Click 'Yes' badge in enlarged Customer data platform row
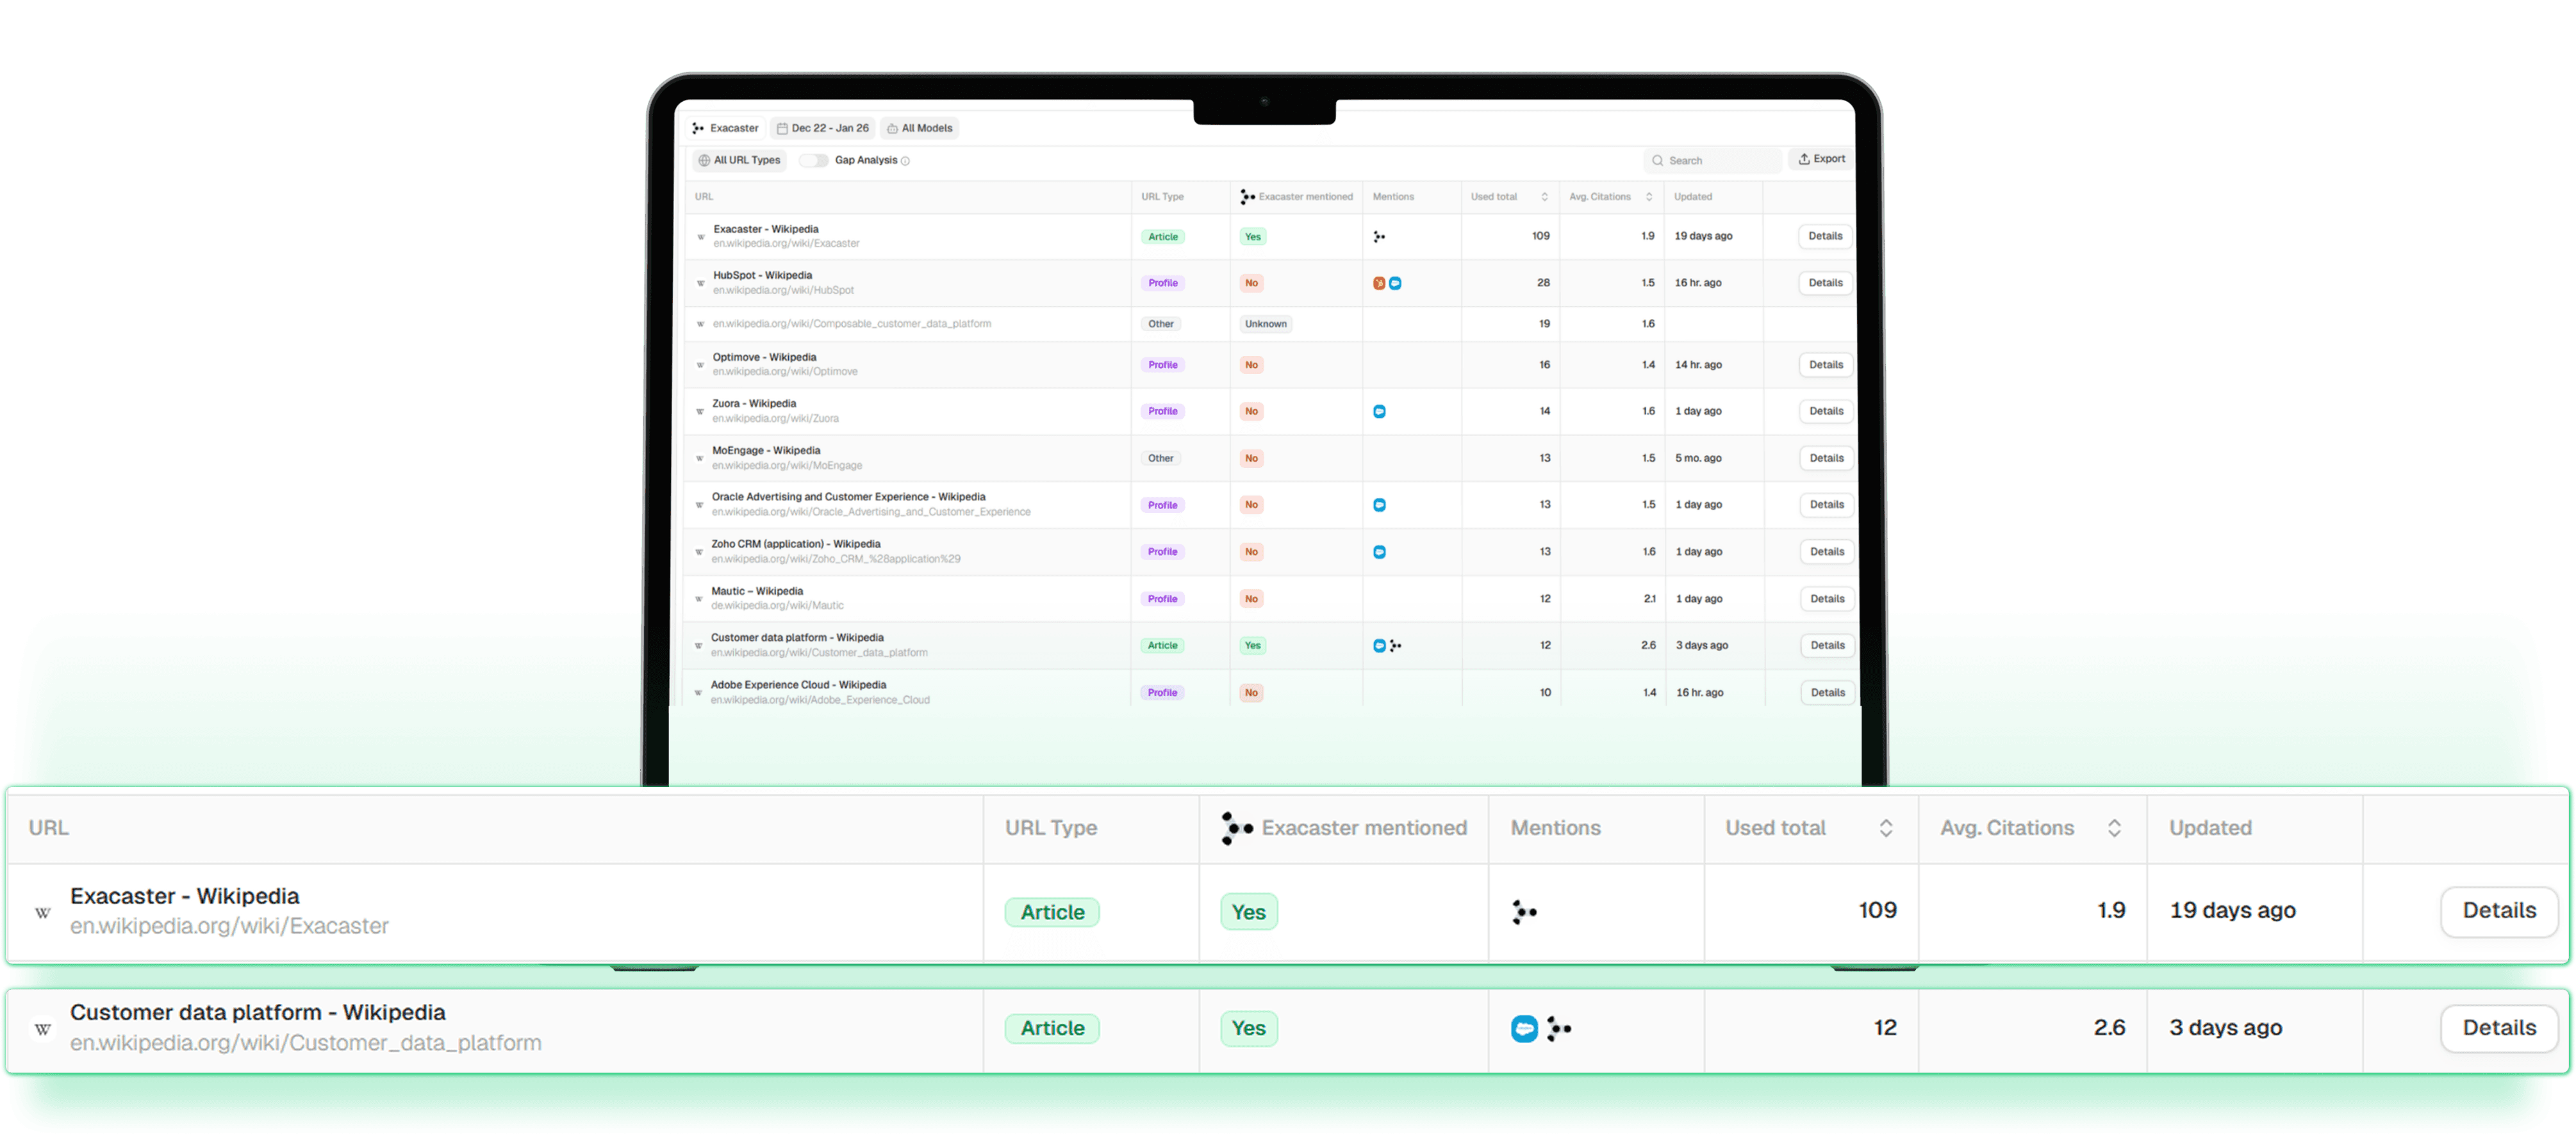This screenshot has width=2576, height=1141. coord(1249,1029)
